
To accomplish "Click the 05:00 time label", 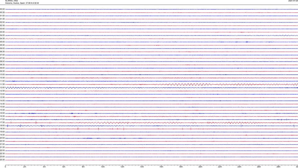I will pos(2,42).
